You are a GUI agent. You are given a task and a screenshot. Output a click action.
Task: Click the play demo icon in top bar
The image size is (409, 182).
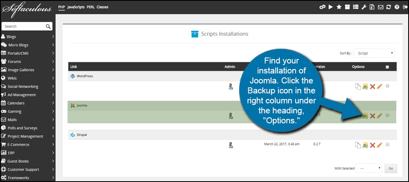point(331,7)
